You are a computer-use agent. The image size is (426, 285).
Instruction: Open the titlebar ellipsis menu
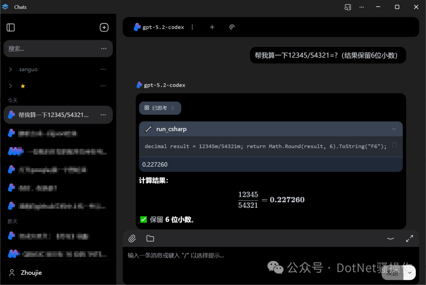(362, 7)
